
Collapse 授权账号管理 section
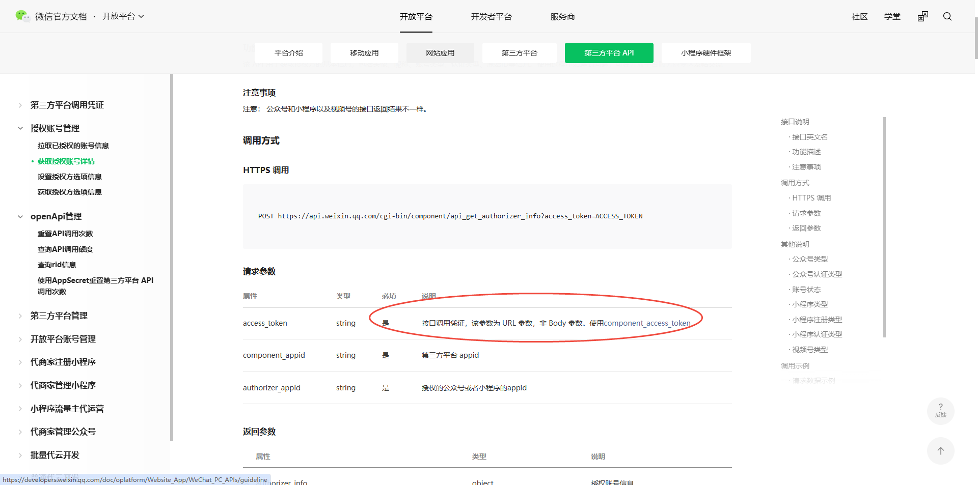click(x=55, y=128)
